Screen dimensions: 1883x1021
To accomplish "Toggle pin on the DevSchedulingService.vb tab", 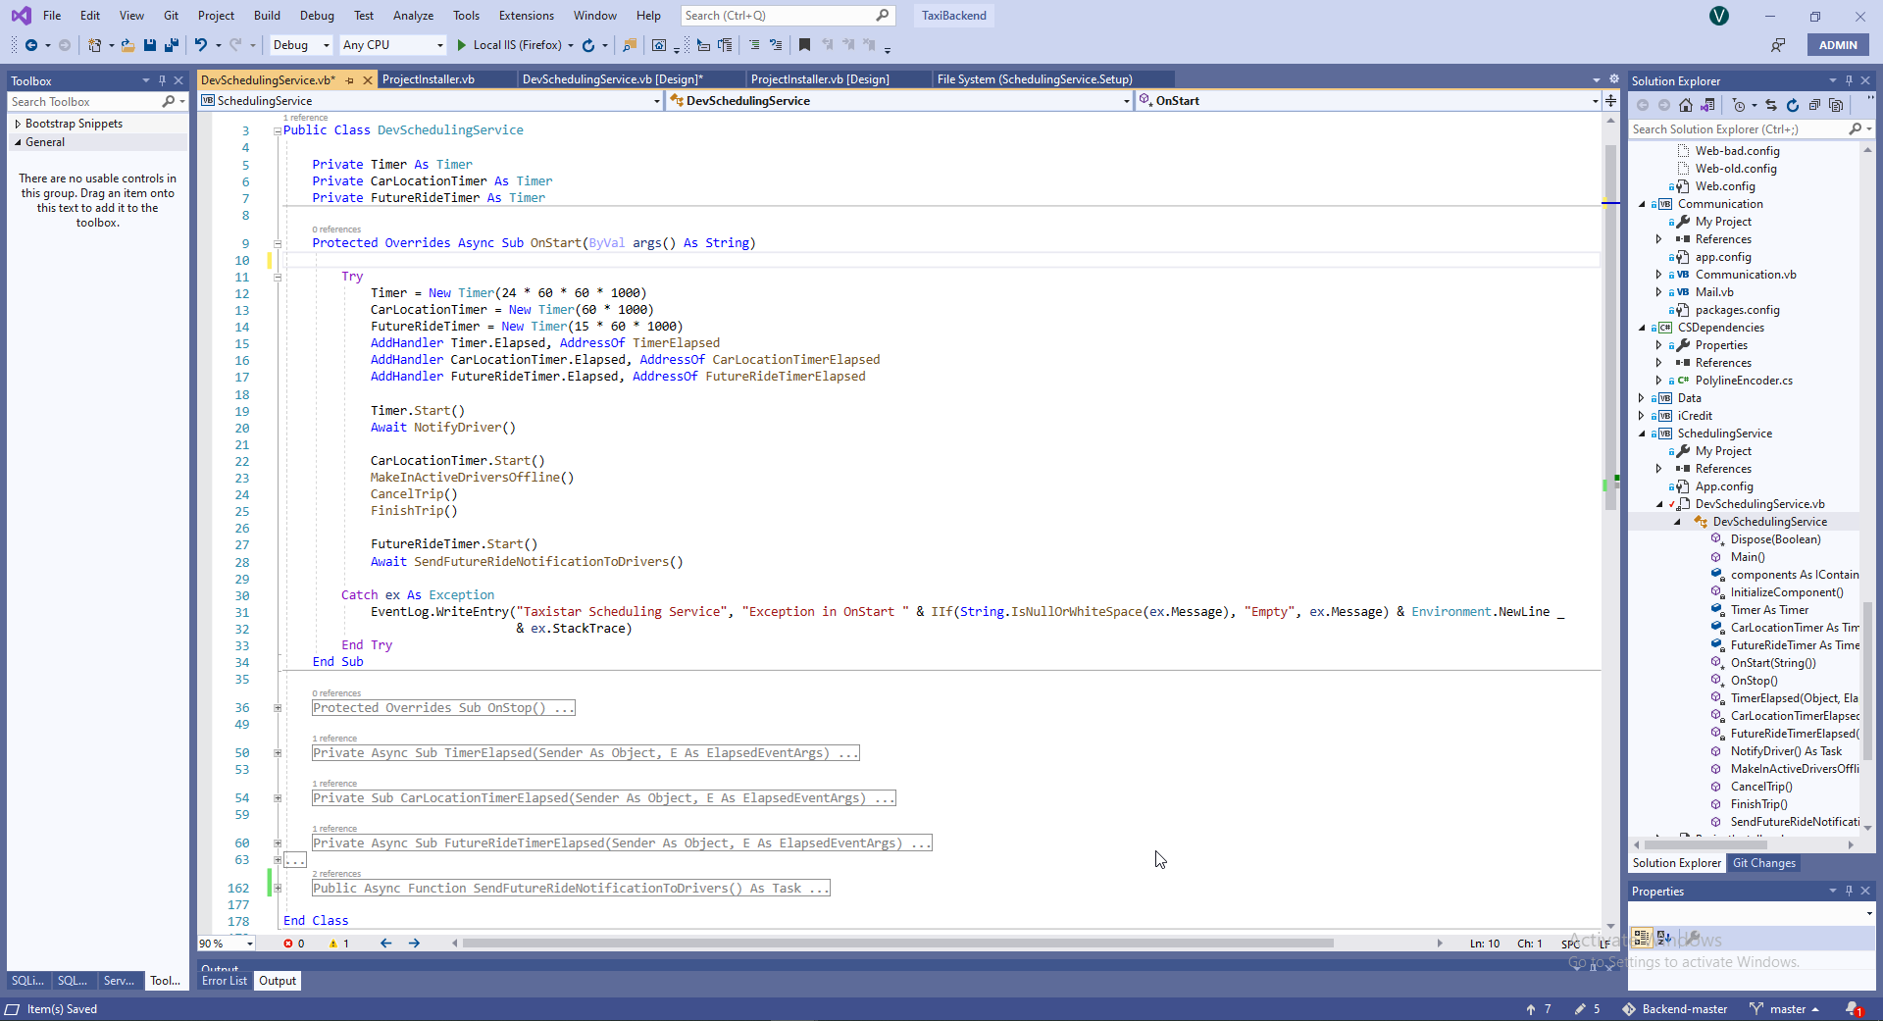I will [349, 80].
